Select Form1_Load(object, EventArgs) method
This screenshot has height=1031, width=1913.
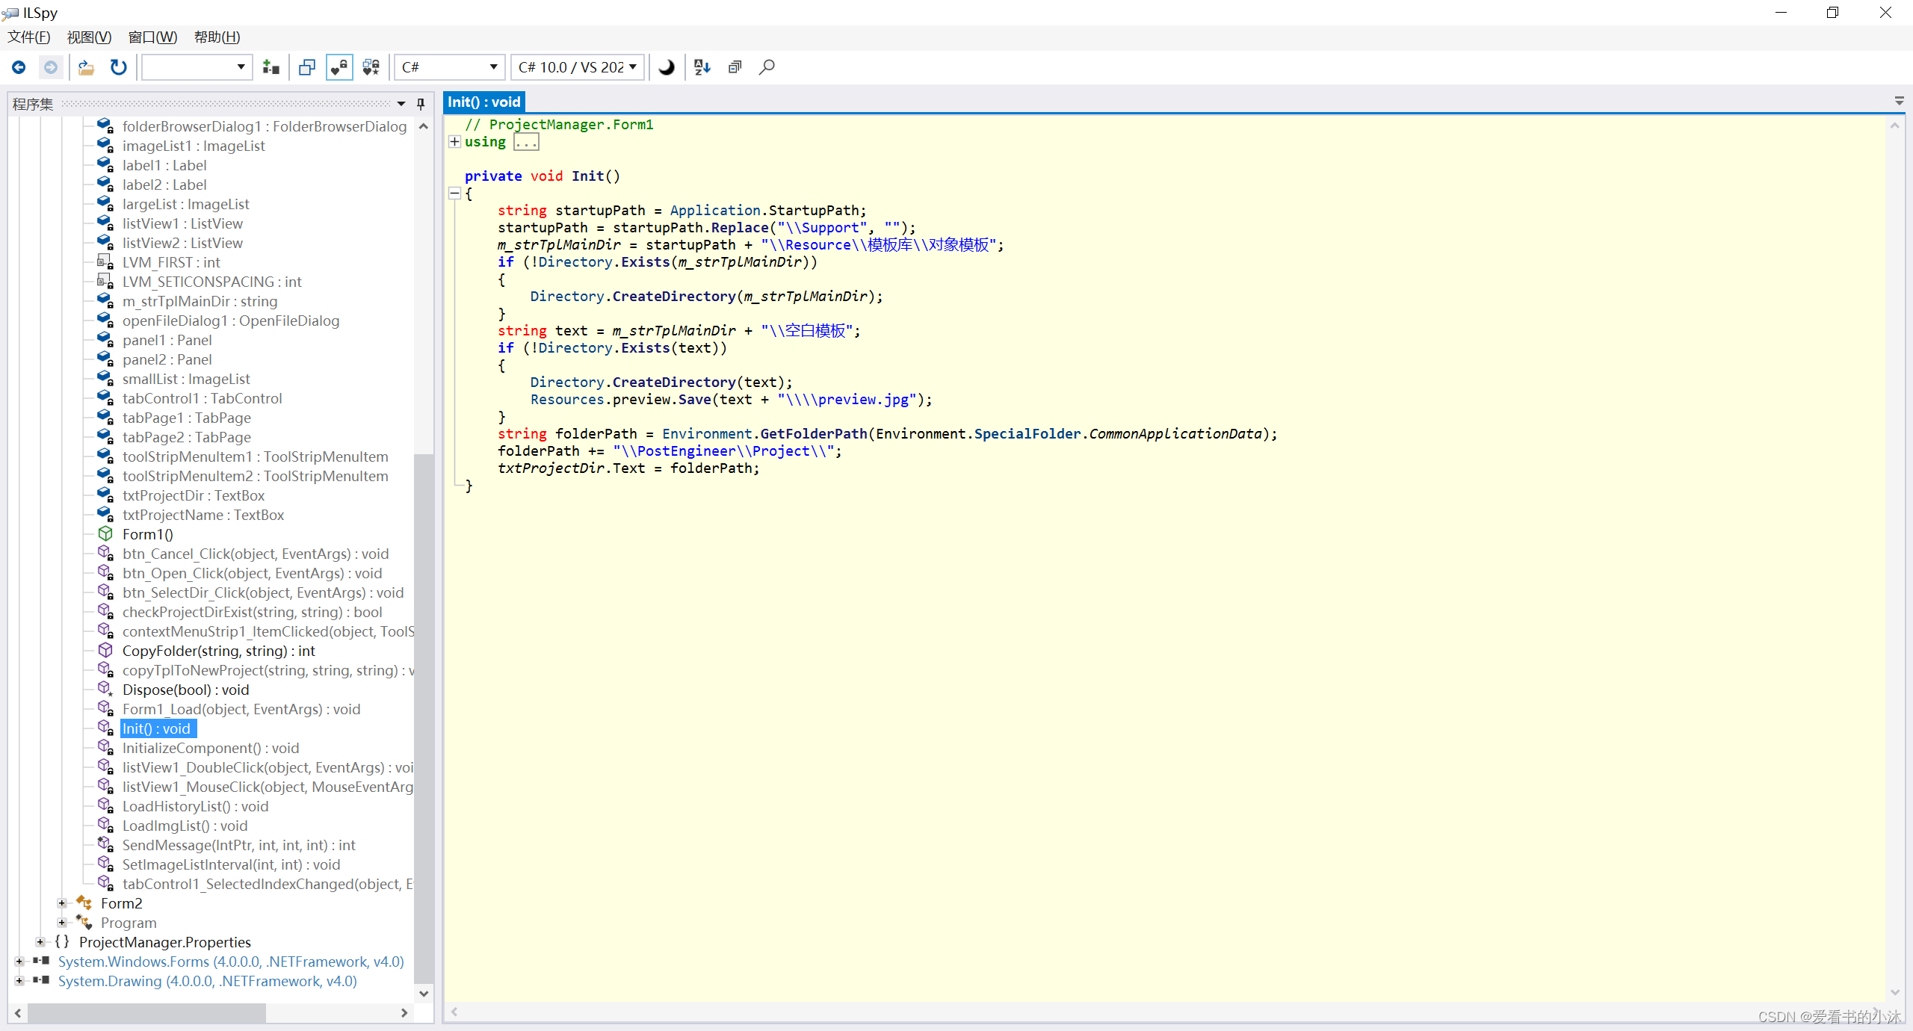pyautogui.click(x=241, y=709)
